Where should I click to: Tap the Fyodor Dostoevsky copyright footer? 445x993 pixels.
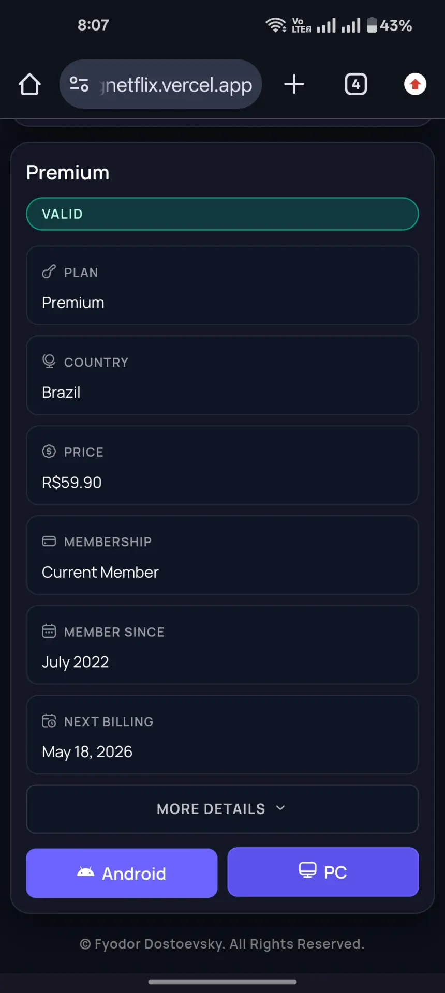pyautogui.click(x=222, y=944)
